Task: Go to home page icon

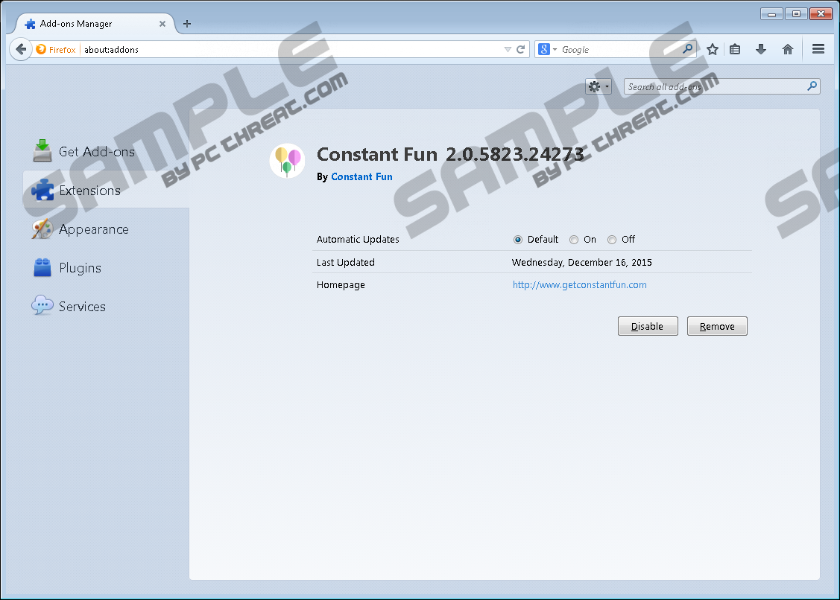Action: (x=787, y=49)
